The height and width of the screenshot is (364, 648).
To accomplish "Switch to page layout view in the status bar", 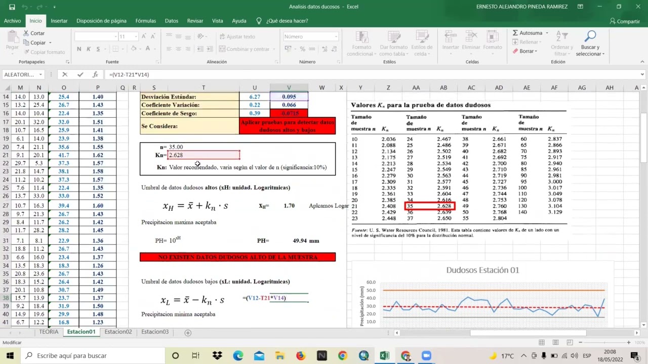I will click(556, 342).
